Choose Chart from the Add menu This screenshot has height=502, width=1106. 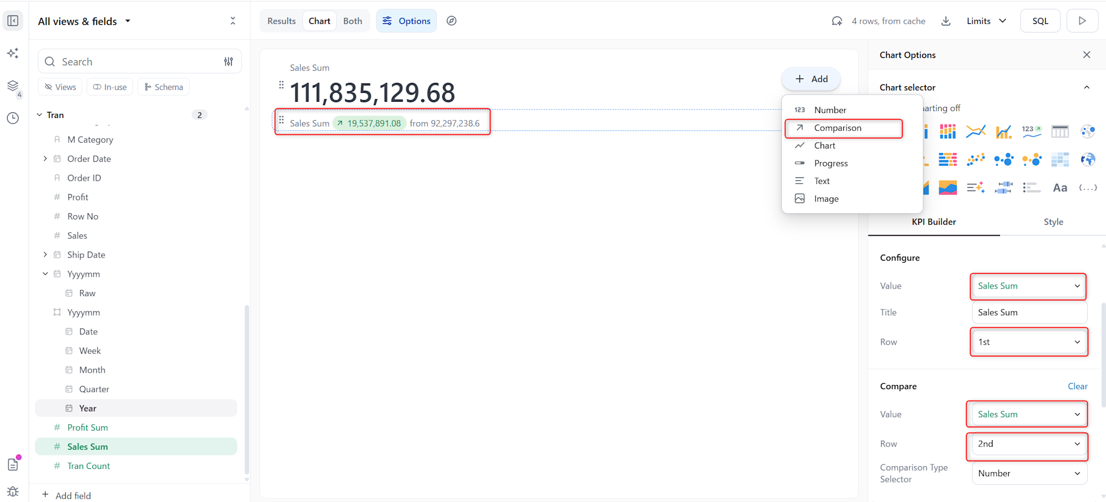(x=852, y=145)
